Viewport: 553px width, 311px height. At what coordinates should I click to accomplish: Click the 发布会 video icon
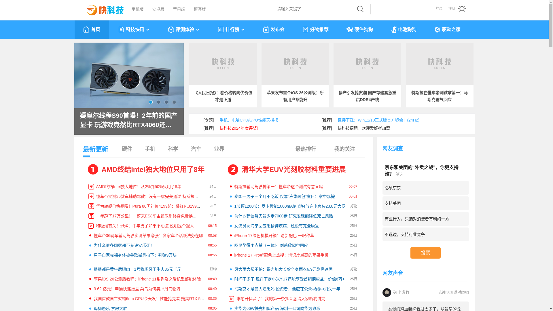pos(266,30)
